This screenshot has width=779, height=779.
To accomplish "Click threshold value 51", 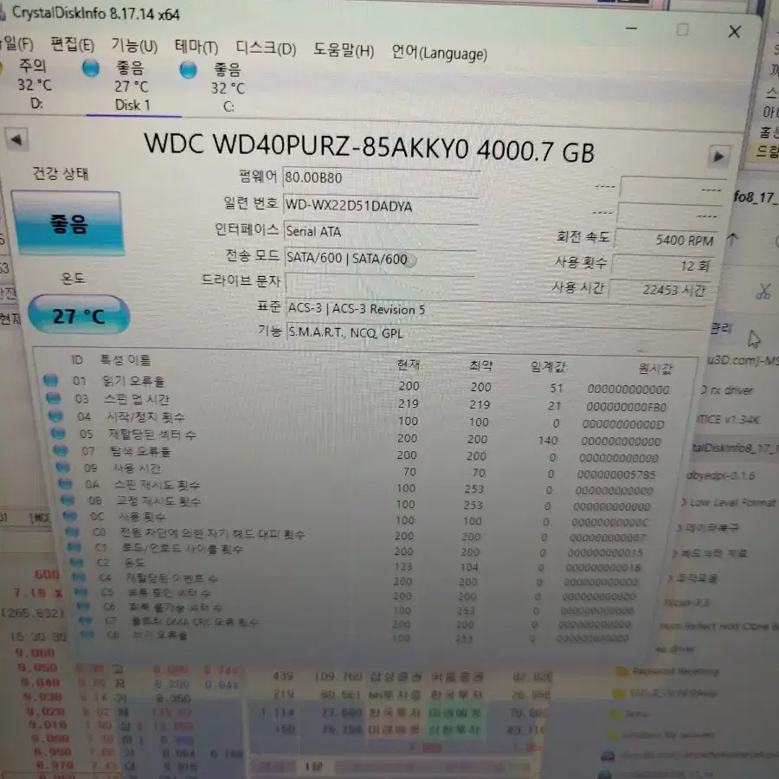I will tap(557, 388).
